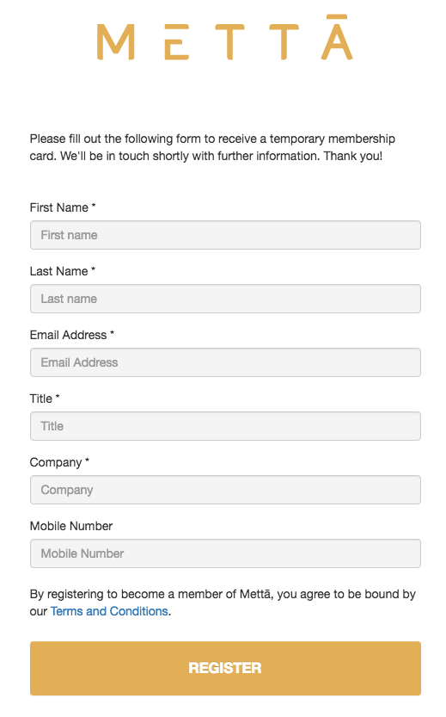Click the Company label text
Image resolution: width=446 pixels, height=717 pixels.
point(59,462)
